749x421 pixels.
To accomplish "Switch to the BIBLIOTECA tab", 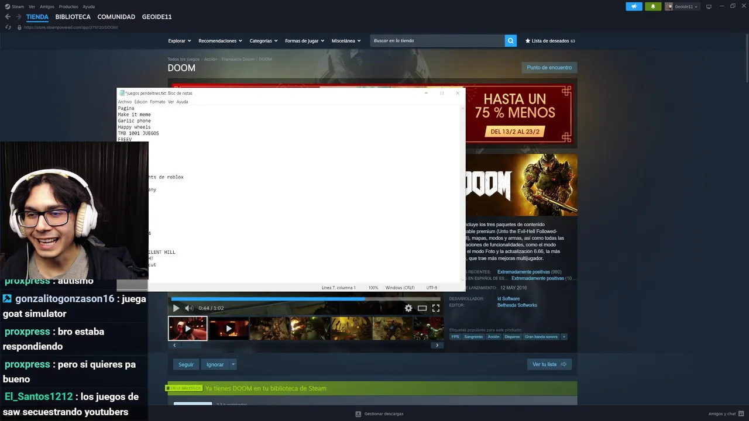I will 73,17.
